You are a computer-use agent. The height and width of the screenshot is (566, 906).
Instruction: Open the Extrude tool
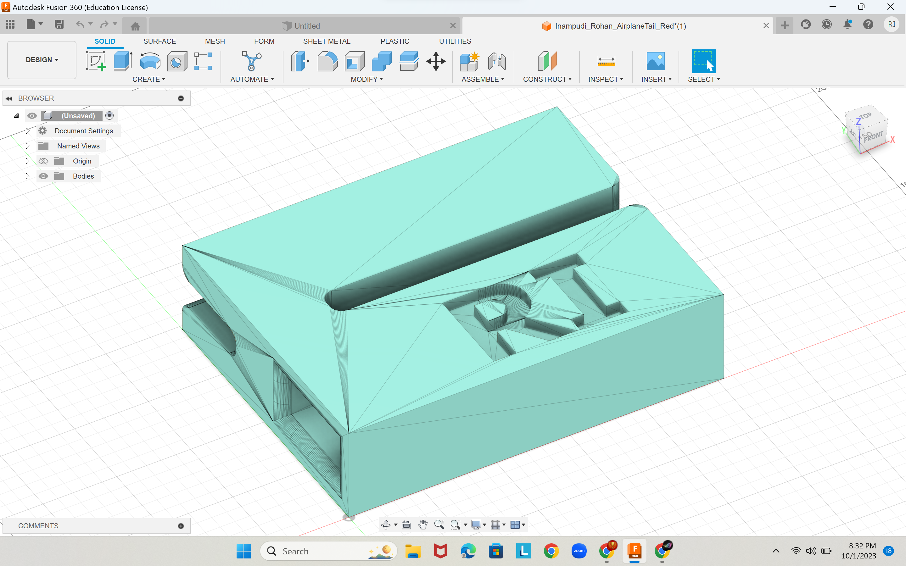point(122,61)
